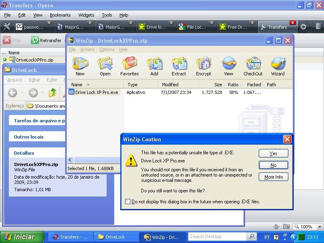Click the Retransfer button
Image resolution: width=324 pixels, height=243 pixels.
pyautogui.click(x=46, y=40)
